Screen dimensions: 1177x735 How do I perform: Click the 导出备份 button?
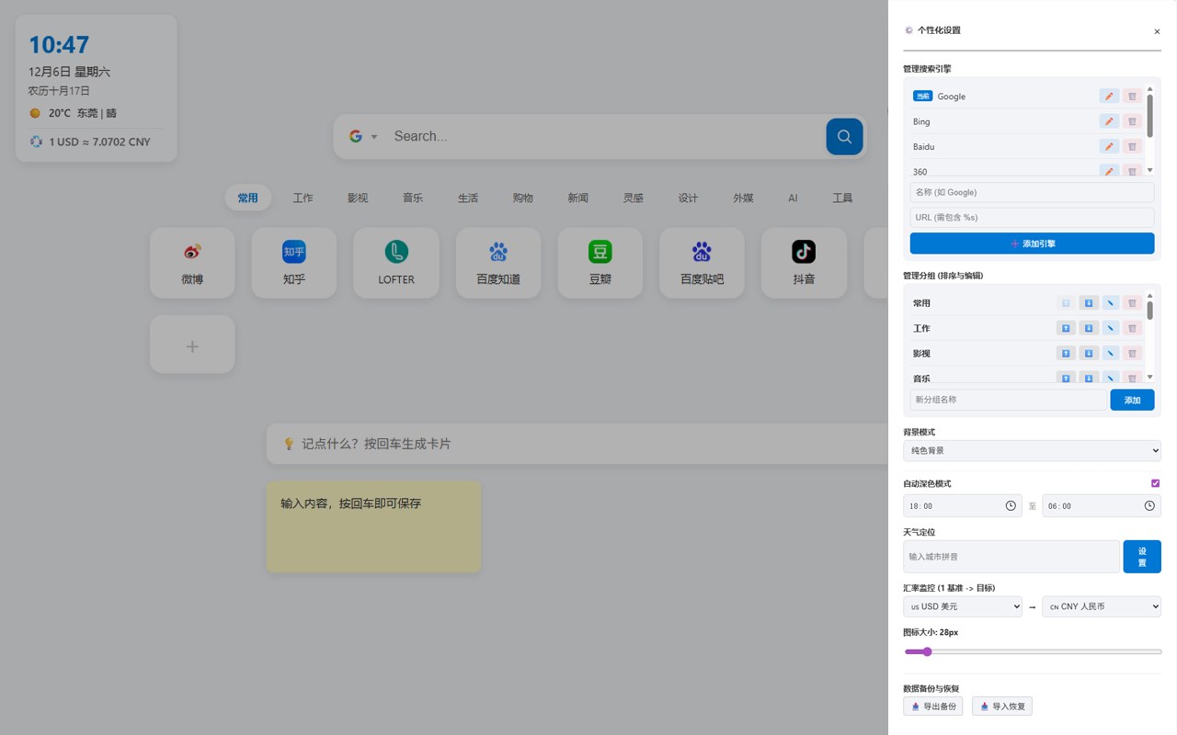932,707
